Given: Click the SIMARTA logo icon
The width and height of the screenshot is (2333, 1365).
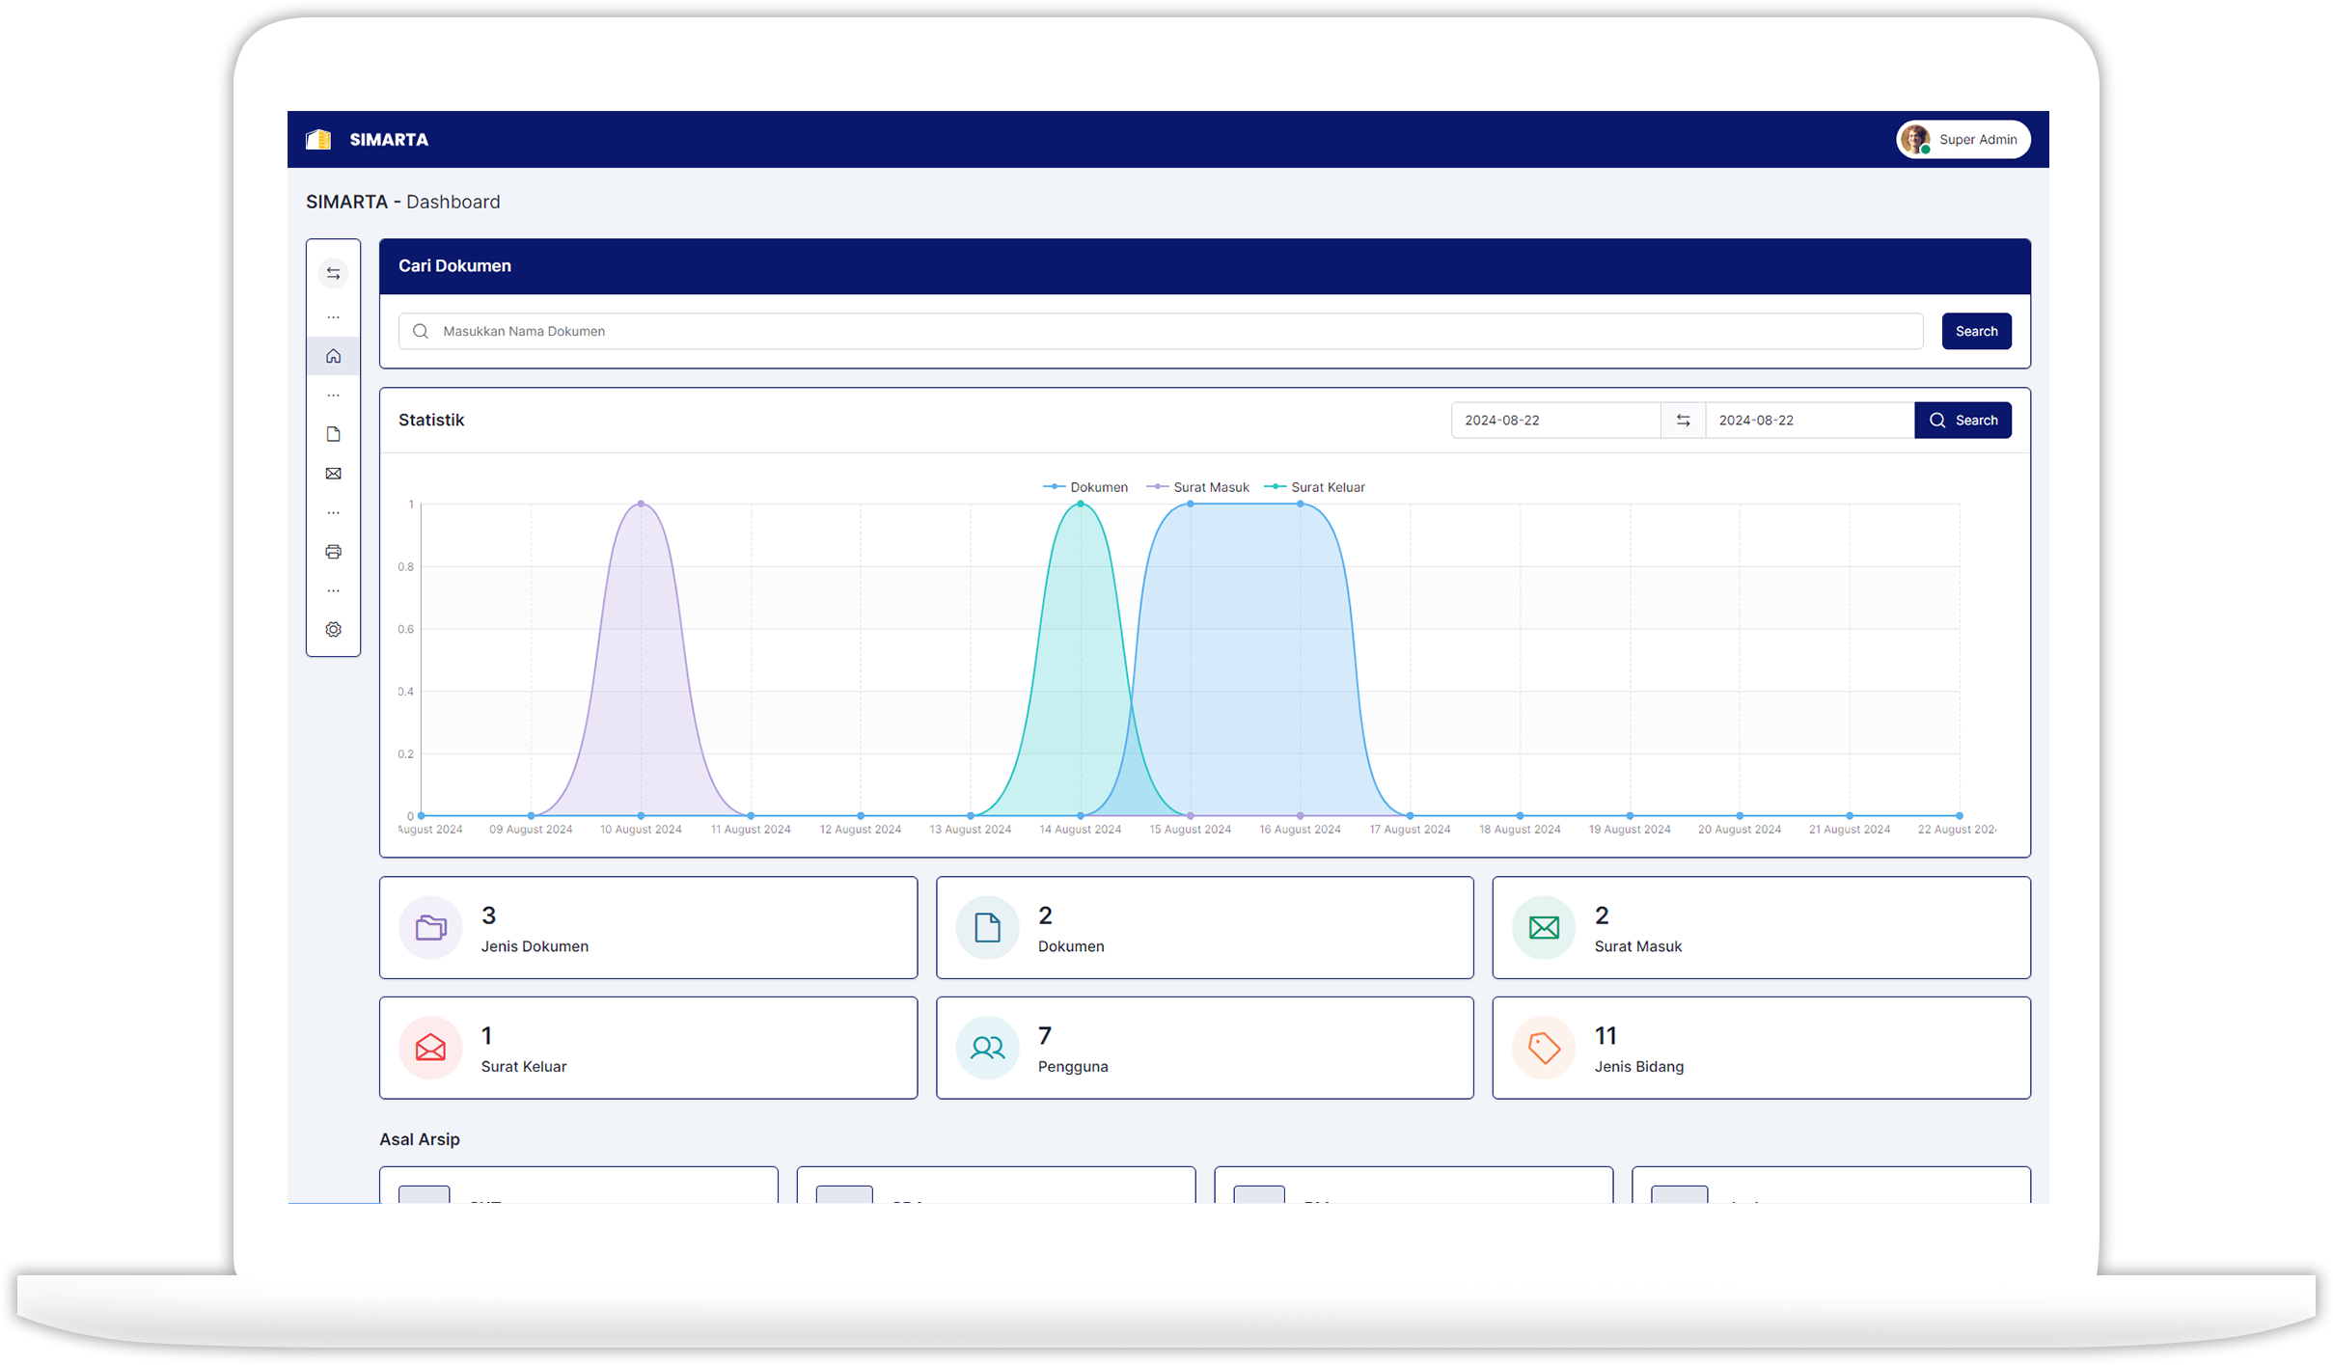Looking at the screenshot, I should (x=318, y=140).
